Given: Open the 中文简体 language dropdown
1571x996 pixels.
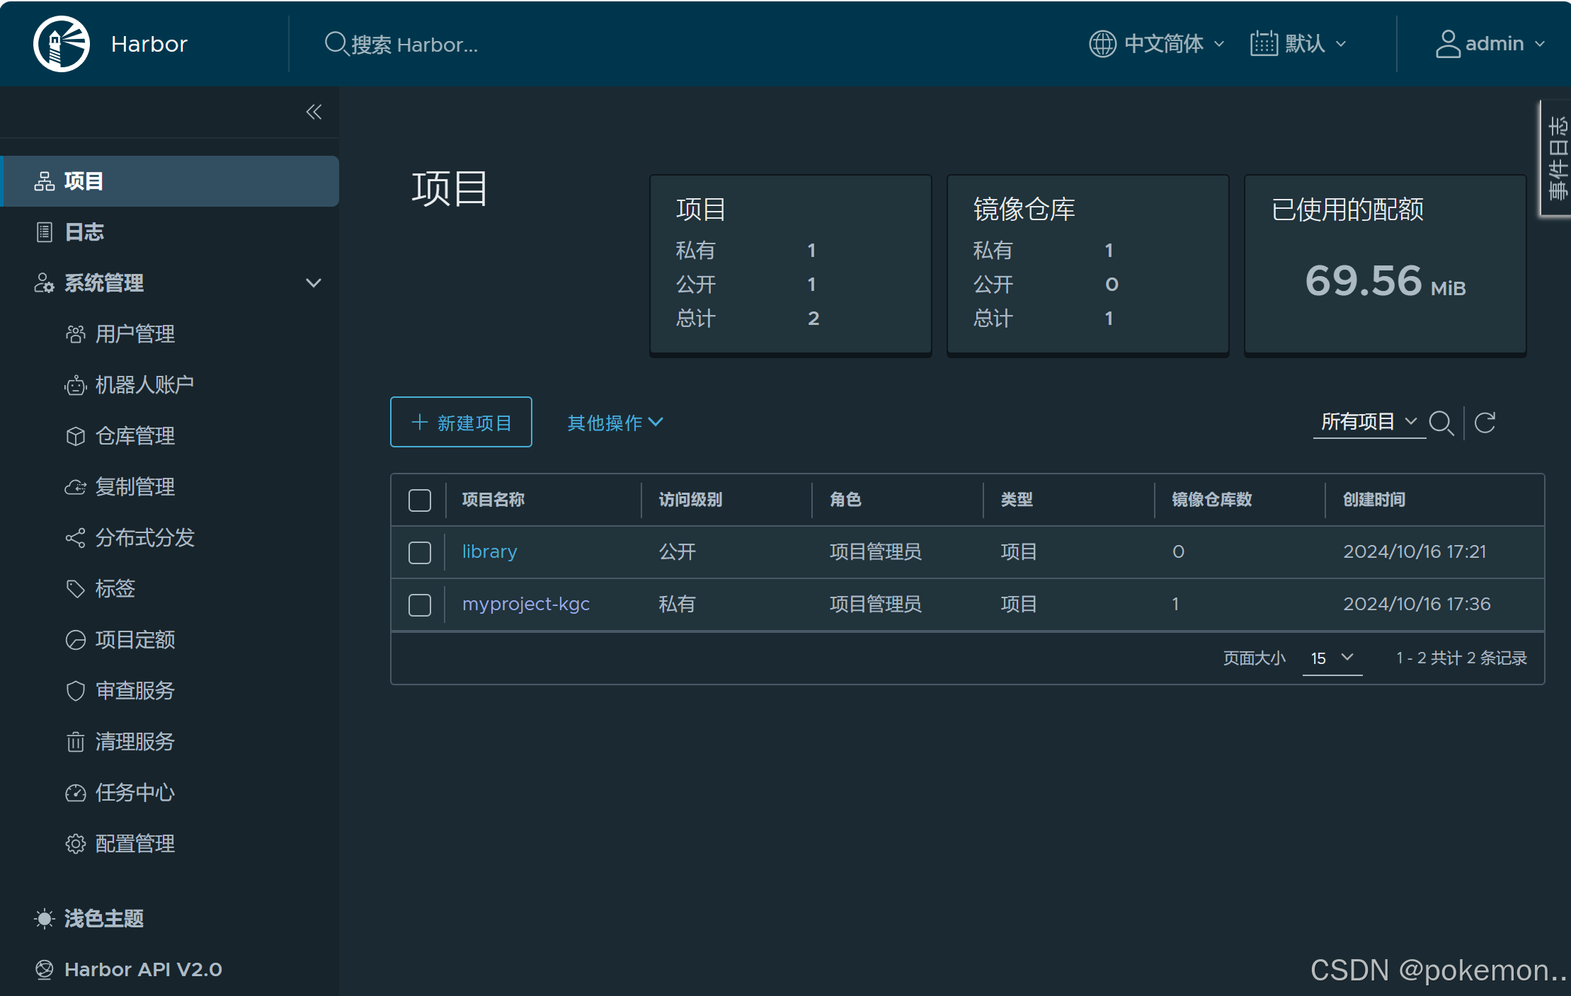Looking at the screenshot, I should [1158, 44].
